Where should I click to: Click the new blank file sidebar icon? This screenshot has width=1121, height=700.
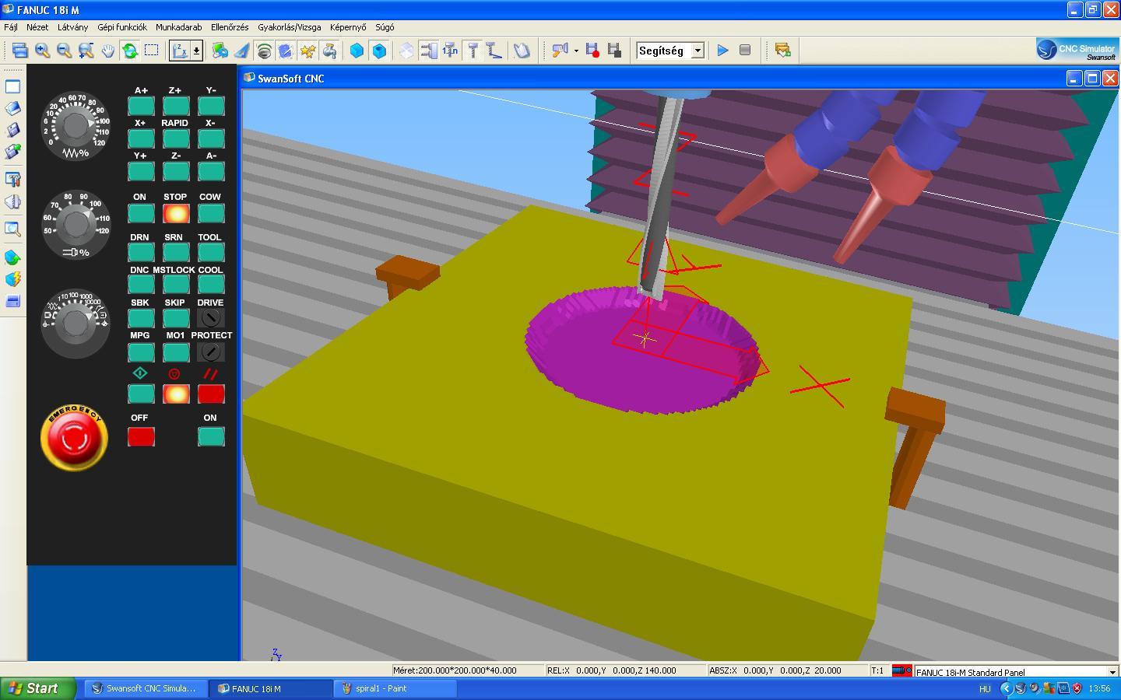[x=12, y=86]
